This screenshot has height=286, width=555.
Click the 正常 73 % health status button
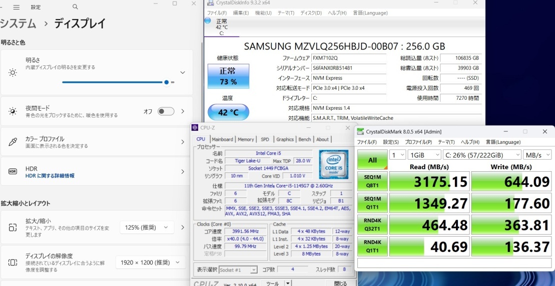click(228, 76)
